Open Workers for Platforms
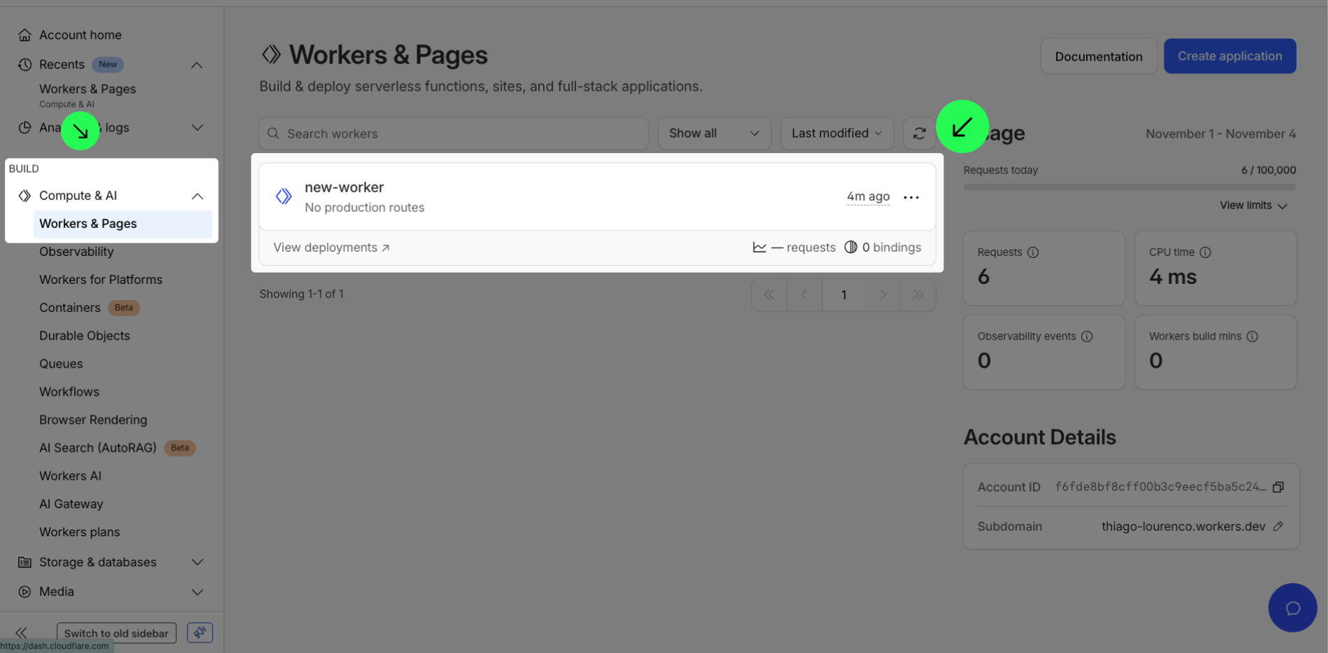Screen dimensions: 1328x653 (101, 280)
